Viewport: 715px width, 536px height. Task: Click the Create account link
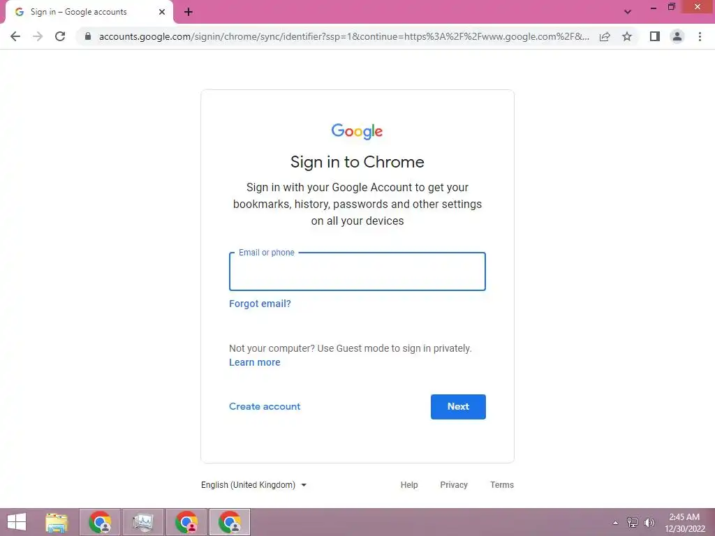(x=265, y=407)
